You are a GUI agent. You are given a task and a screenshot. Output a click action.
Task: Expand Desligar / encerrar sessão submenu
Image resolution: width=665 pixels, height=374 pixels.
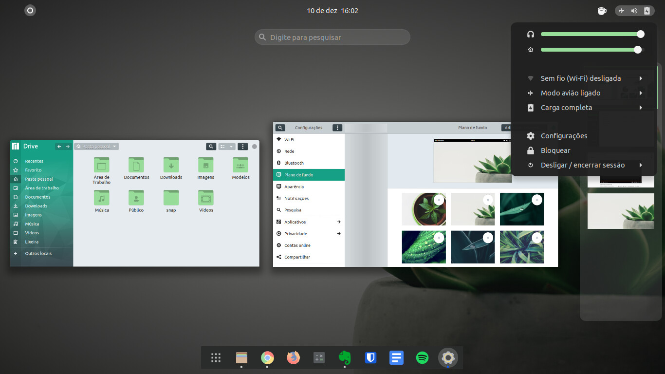[584, 165]
